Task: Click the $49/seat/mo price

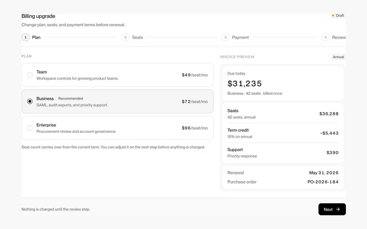Action: 195,75
